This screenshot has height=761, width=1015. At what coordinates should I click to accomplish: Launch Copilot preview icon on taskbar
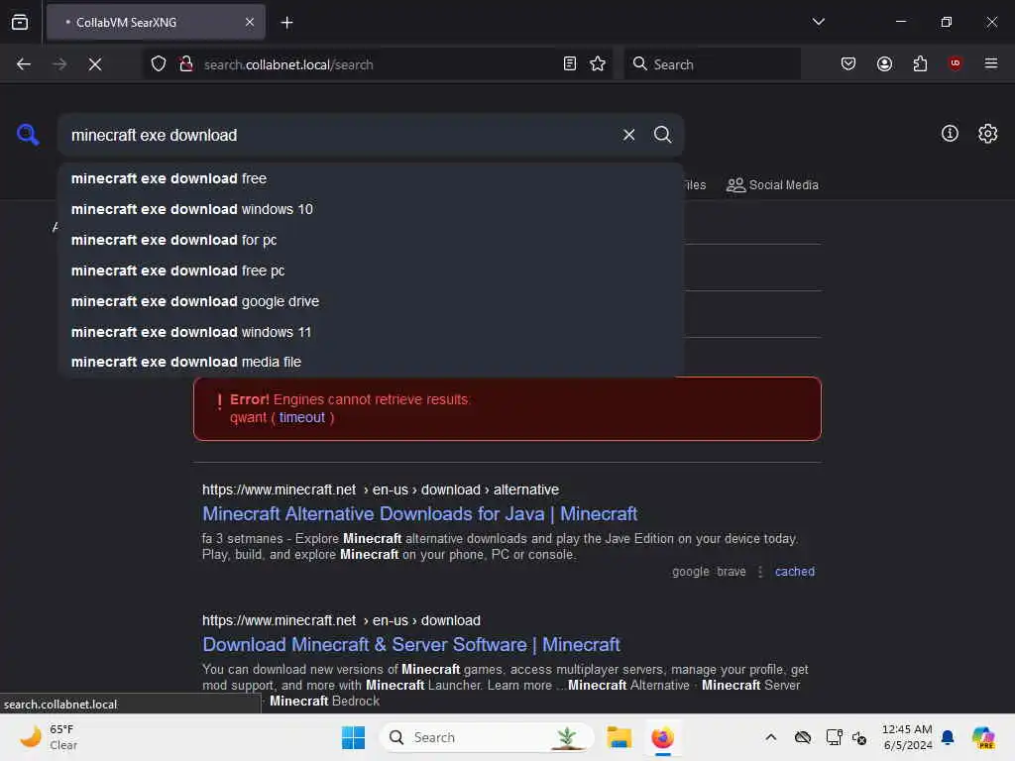[983, 737]
